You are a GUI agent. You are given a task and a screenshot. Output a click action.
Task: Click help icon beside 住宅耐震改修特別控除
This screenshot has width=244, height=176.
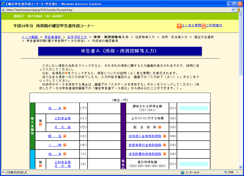coord(165,154)
